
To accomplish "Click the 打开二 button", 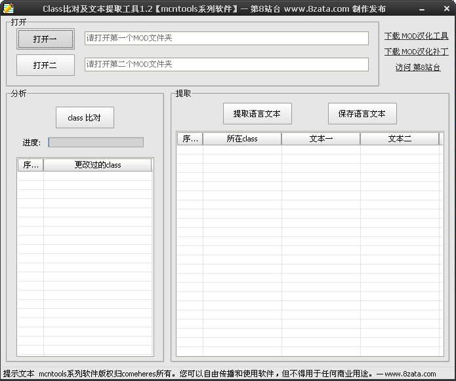I will tap(45, 65).
